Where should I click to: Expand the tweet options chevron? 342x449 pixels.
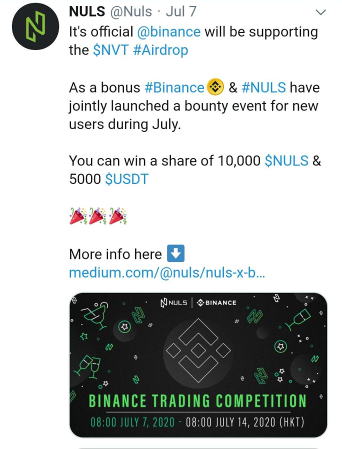[x=320, y=12]
